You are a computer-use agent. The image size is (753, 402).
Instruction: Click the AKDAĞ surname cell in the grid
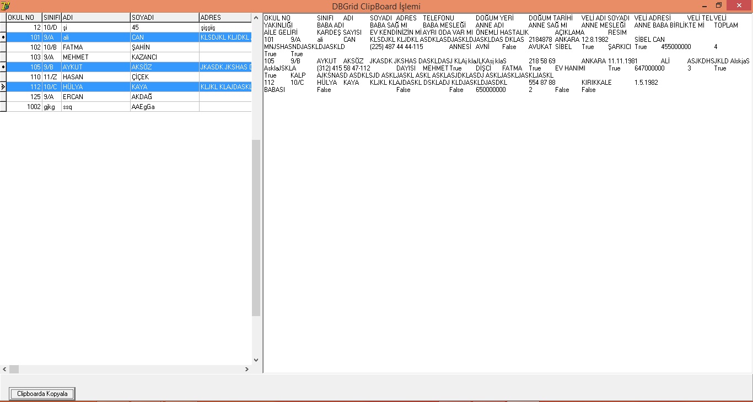(165, 97)
